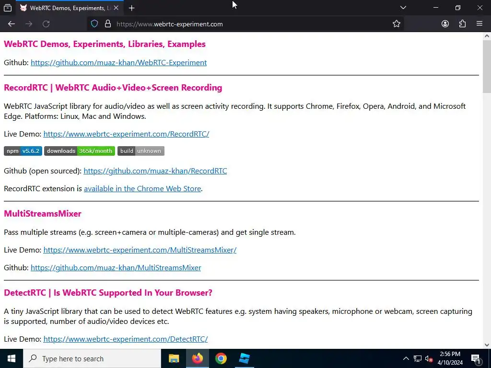Open the clock showing 2:56 PM
Image resolution: width=491 pixels, height=368 pixels.
[x=450, y=358]
